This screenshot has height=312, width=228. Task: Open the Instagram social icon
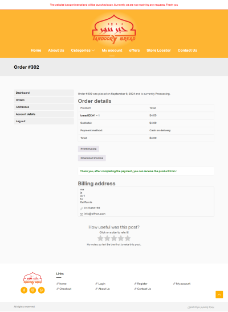[32, 290]
